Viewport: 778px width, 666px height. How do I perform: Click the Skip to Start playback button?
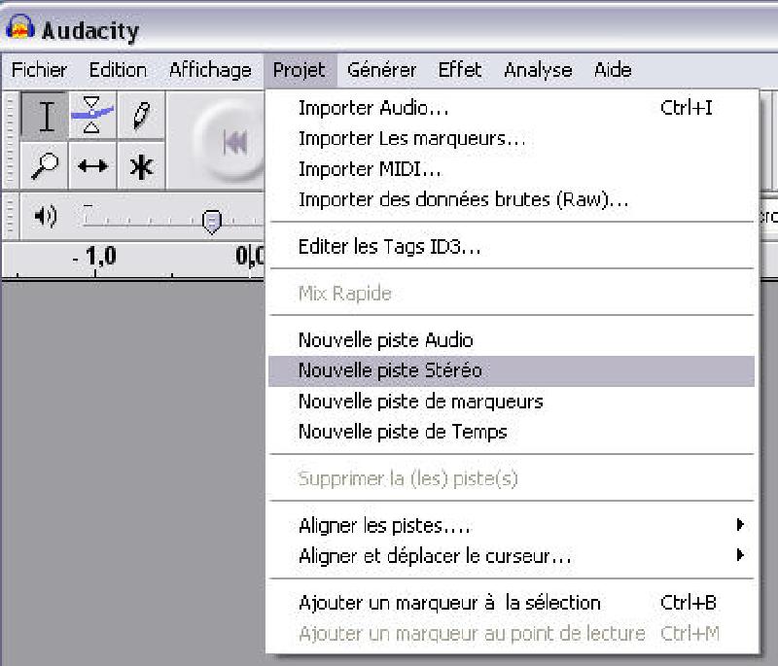point(234,143)
